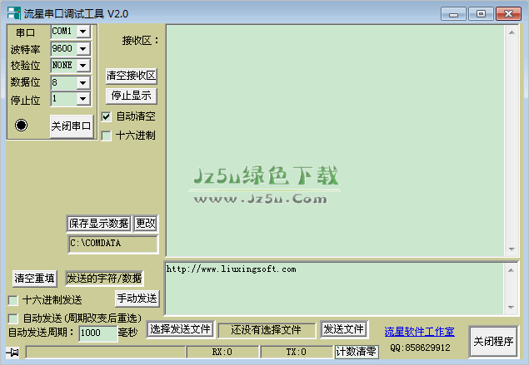The height and width of the screenshot is (365, 529).
Task: Click 发送的字符/数据 label button
Action: (104, 279)
